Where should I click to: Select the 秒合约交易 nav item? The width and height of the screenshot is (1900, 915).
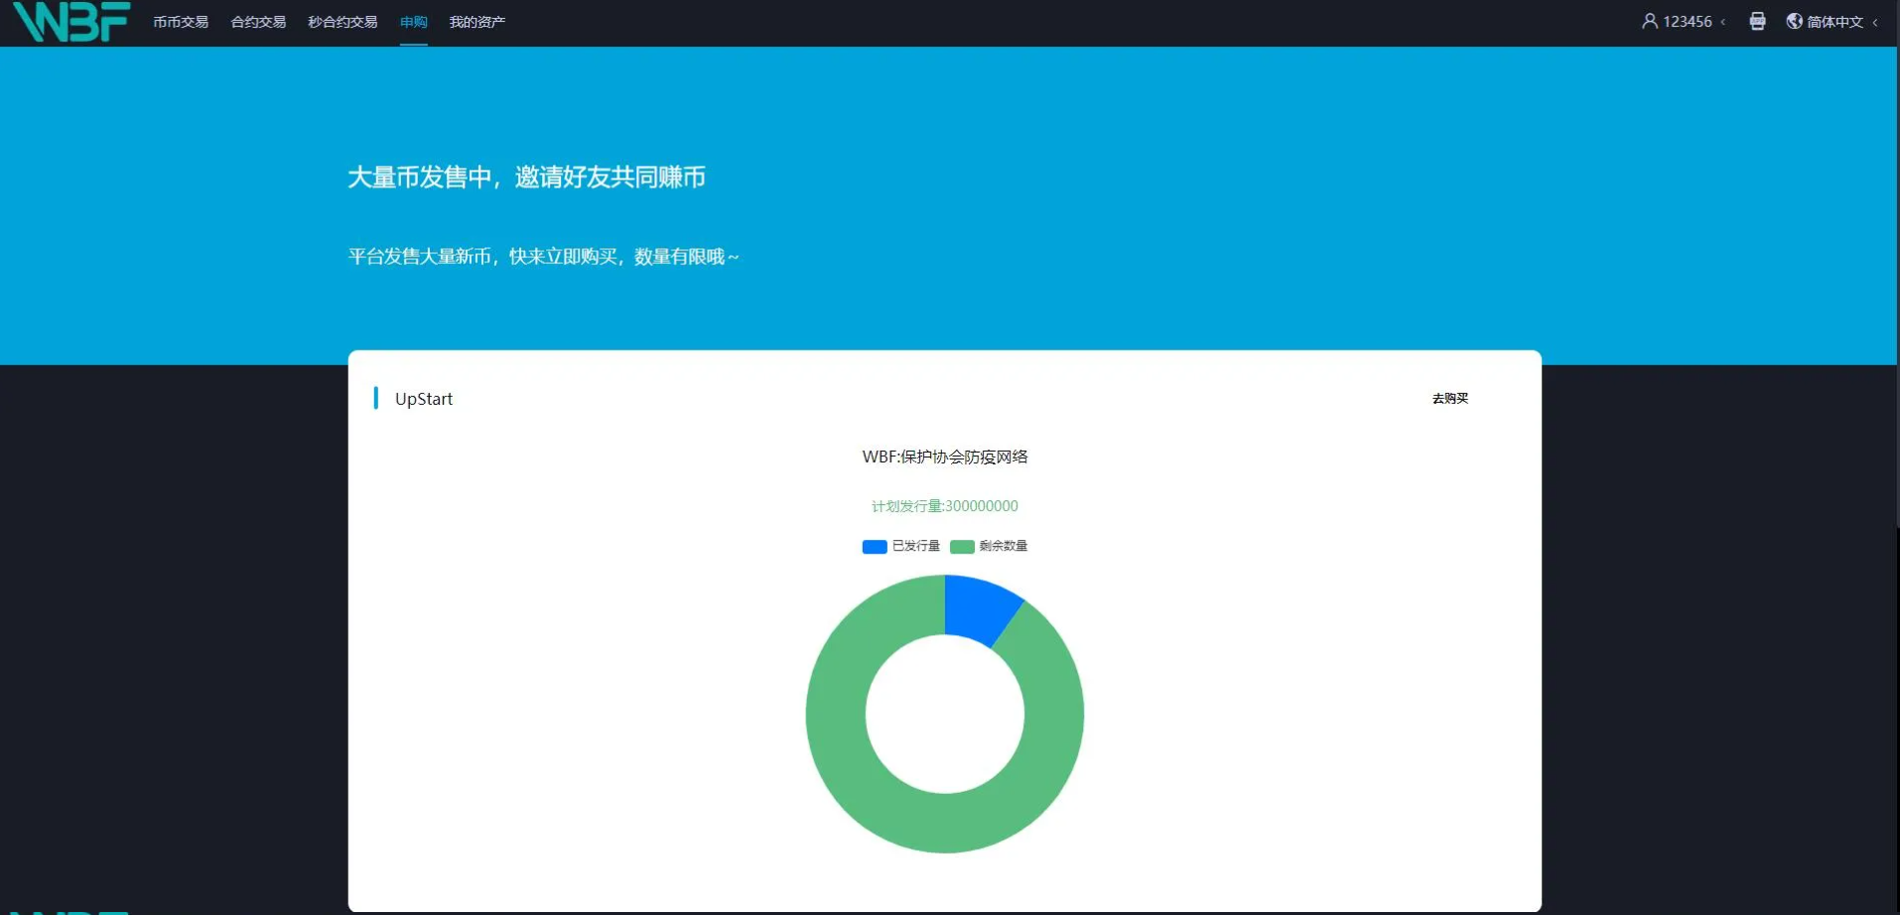pos(342,22)
